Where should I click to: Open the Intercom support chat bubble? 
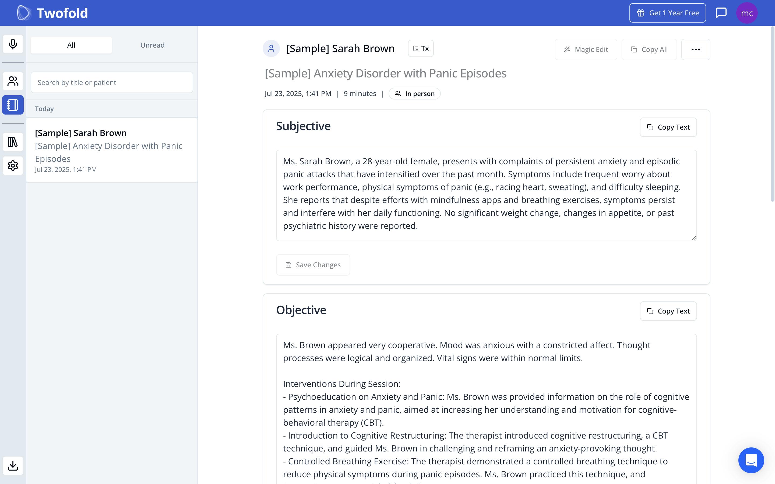coord(751,460)
